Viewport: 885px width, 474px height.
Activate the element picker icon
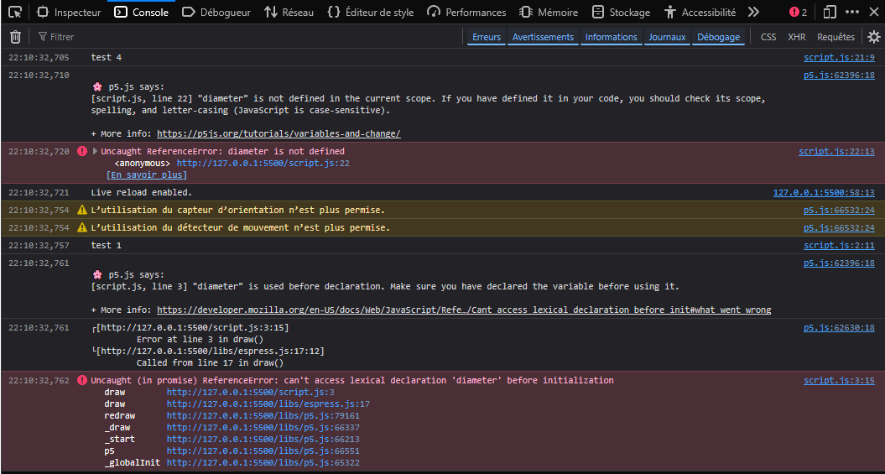(x=15, y=12)
